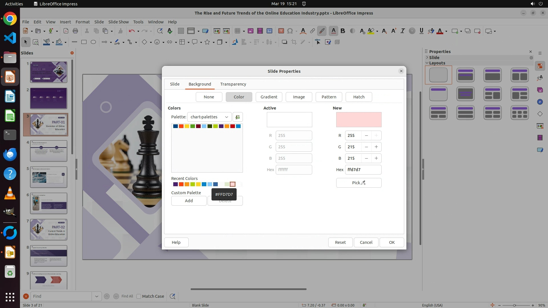Enable the Match Case checkbox

click(139, 296)
